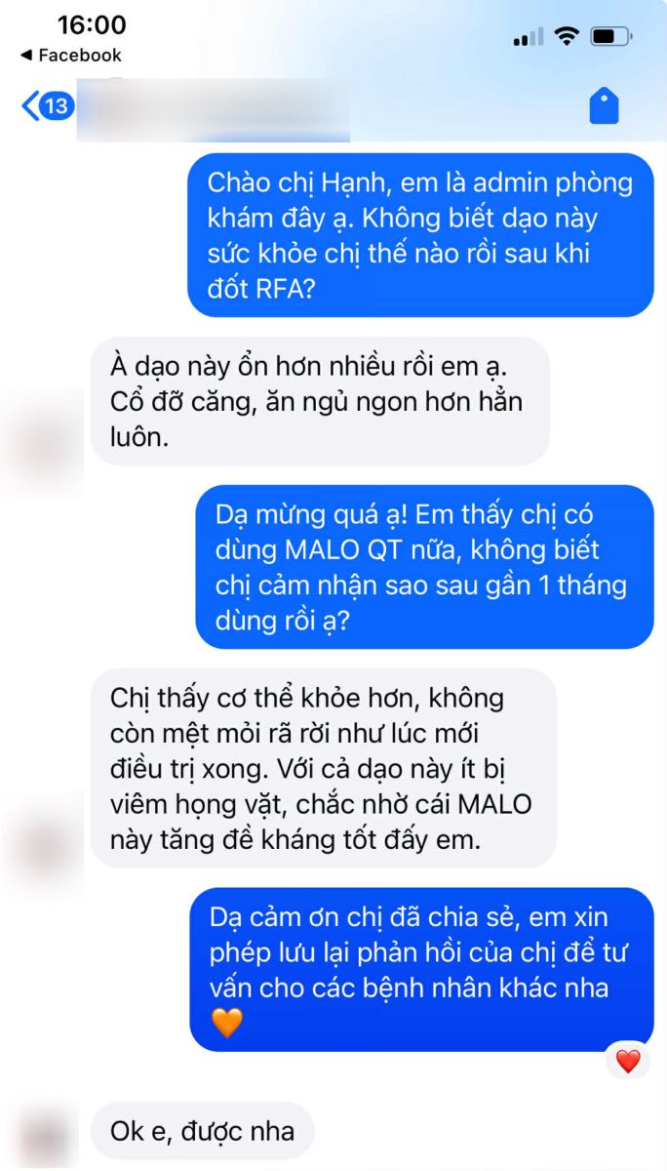Select the 'Dạ cảm ơn chị đã chia sẻ' bubble
Screen dimensions: 667x1171
point(421,969)
